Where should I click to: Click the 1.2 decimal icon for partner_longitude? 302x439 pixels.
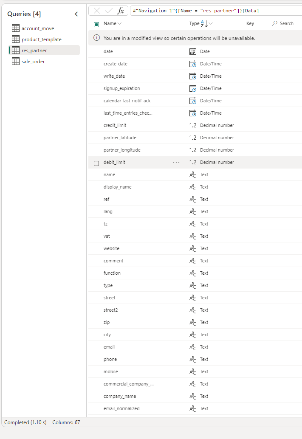point(193,150)
